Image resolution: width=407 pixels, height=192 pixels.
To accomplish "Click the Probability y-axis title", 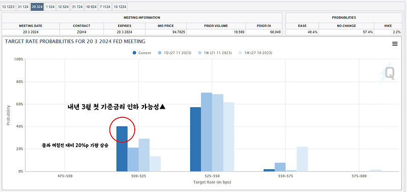I will tap(8, 115).
